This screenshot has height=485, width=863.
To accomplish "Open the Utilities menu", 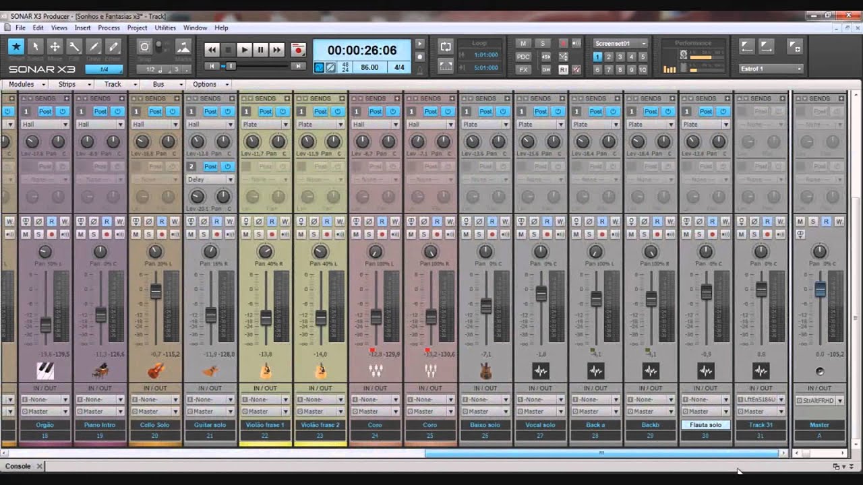I will (x=165, y=28).
